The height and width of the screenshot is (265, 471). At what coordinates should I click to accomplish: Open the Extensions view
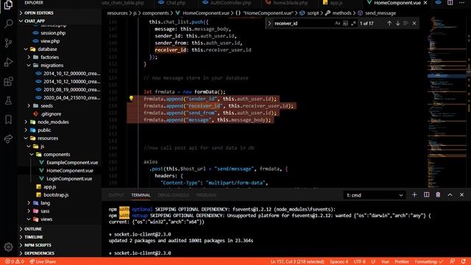point(8,82)
